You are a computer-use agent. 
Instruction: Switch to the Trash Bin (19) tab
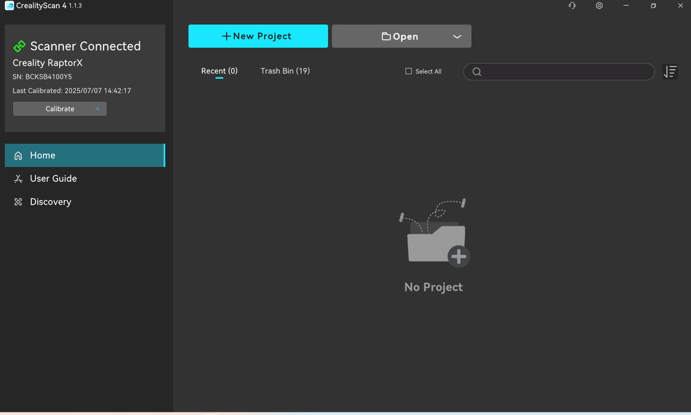(285, 71)
